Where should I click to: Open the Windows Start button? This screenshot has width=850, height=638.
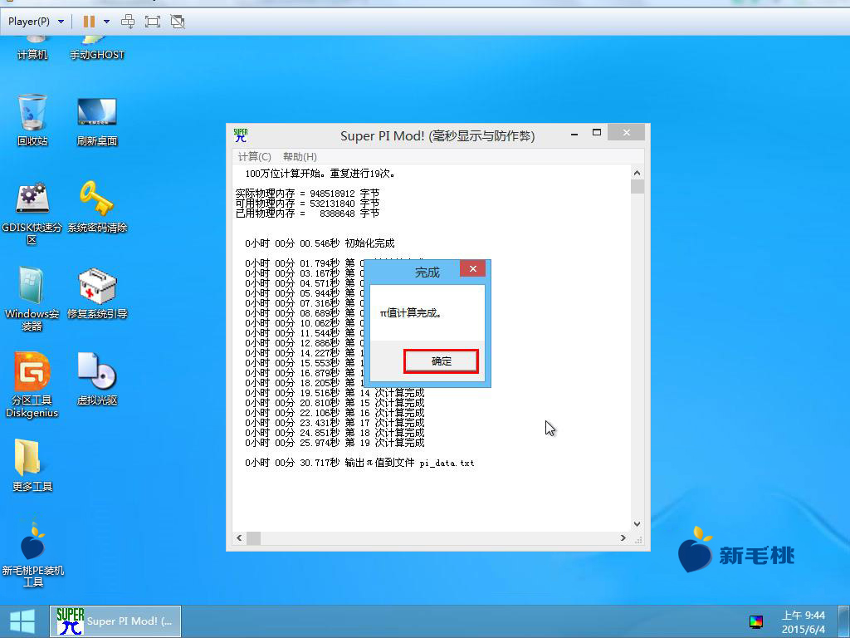22,621
